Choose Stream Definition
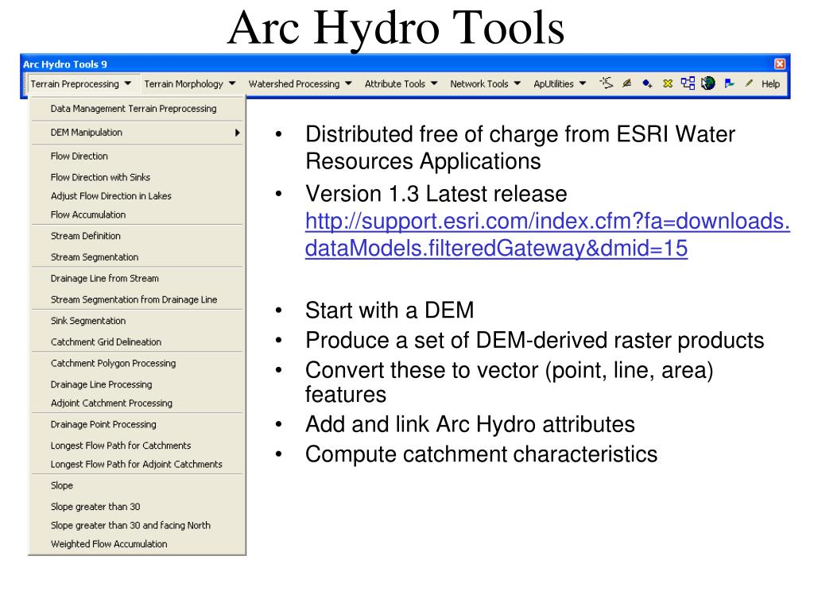This screenshot has width=814, height=610. pos(137,236)
